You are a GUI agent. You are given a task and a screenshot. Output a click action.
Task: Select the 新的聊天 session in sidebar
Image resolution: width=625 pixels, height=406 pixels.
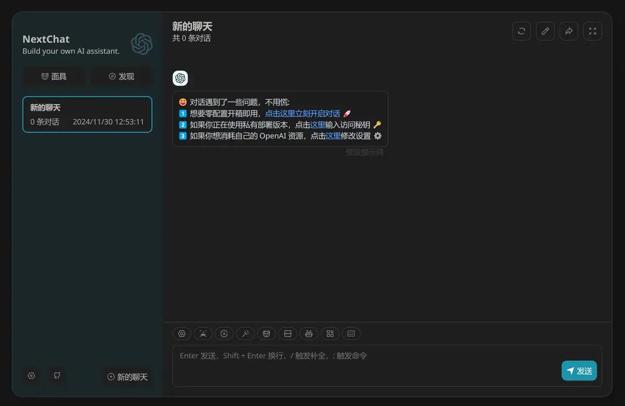coord(87,114)
